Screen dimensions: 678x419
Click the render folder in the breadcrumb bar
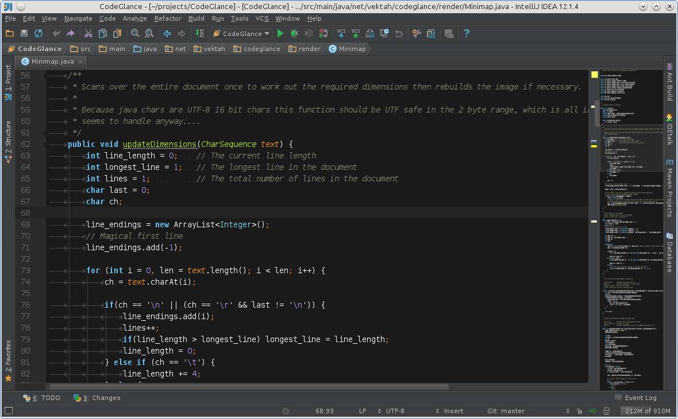[305, 49]
